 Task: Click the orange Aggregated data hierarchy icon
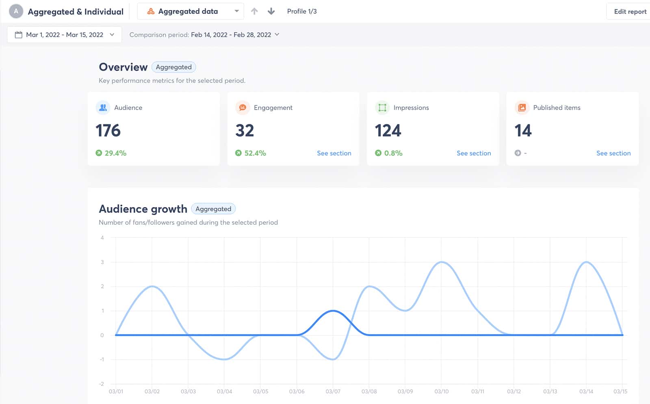(151, 11)
